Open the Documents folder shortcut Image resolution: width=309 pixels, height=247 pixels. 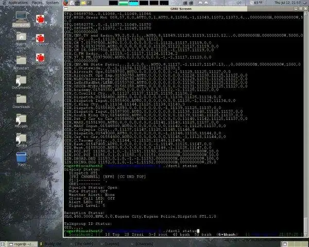click(21, 82)
